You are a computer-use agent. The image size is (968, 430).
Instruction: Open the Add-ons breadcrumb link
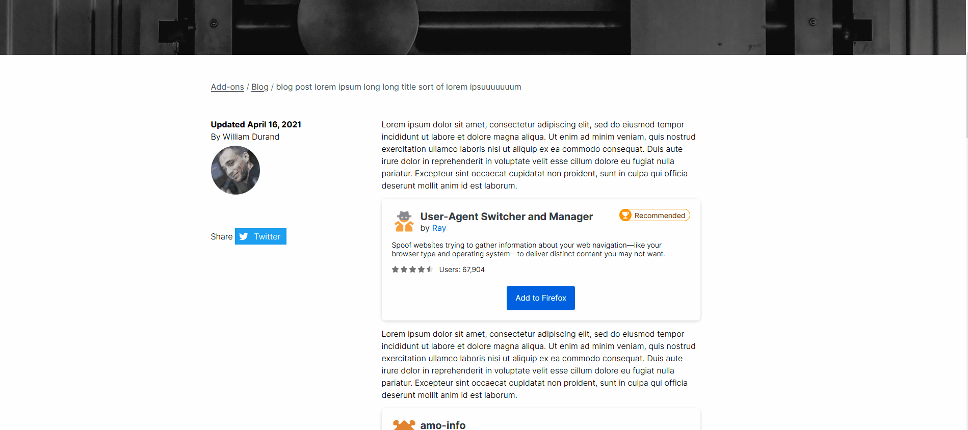pos(227,87)
